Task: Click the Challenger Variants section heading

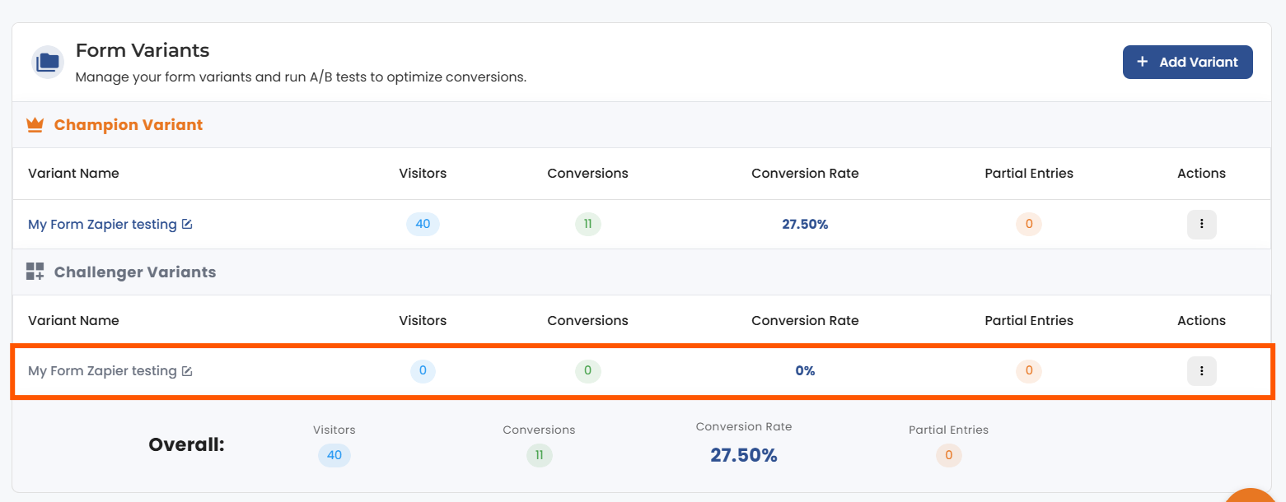Action: click(x=135, y=272)
